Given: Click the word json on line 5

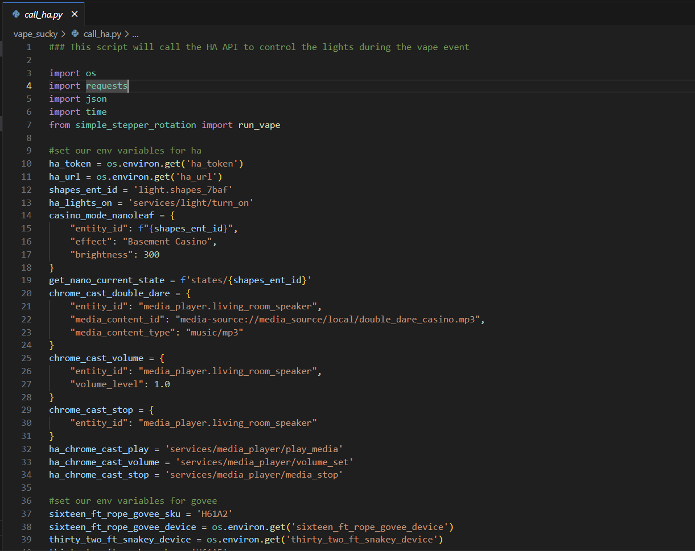Looking at the screenshot, I should pyautogui.click(x=96, y=99).
